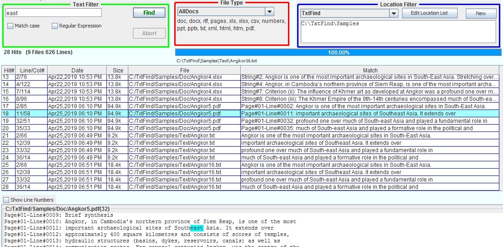
Task: Select hit 16 'String#8: Criterion (iii)' match
Action: pyautogui.click(x=370, y=99)
